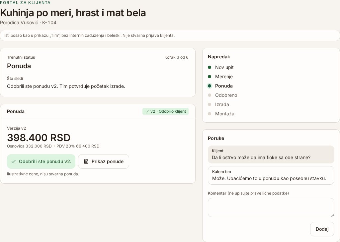Click the checkmark in v2 Odobrio klijent badge
This screenshot has width=340, height=242.
(x=147, y=111)
